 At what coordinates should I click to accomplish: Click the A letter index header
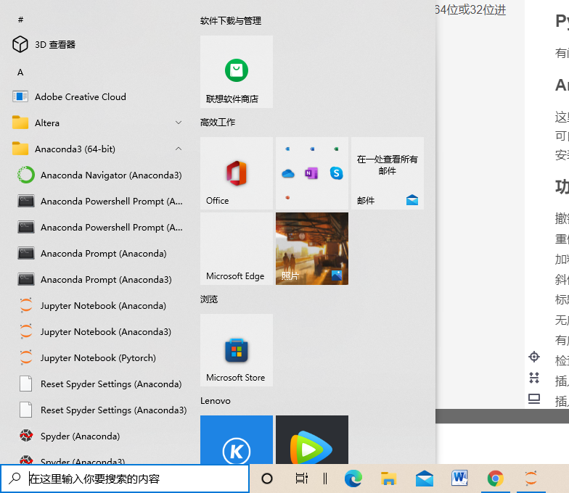coord(20,72)
